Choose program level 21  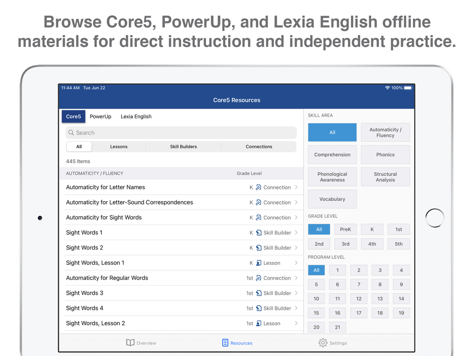[x=337, y=327]
